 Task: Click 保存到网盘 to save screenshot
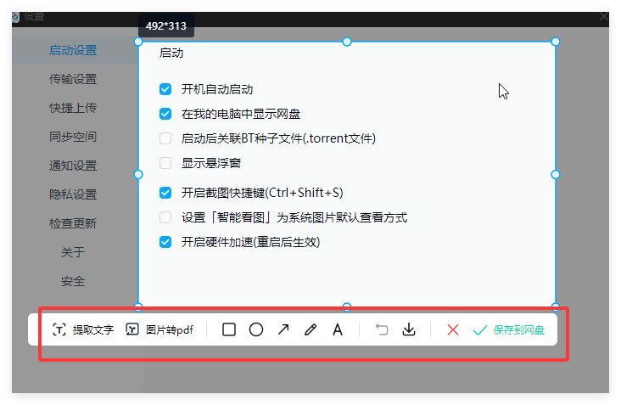pos(508,329)
